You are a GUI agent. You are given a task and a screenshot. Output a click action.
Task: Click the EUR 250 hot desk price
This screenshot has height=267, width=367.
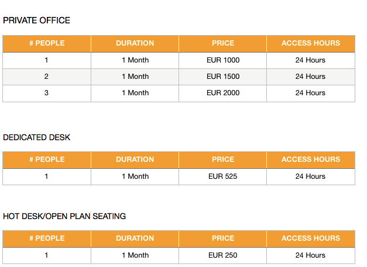tap(223, 255)
